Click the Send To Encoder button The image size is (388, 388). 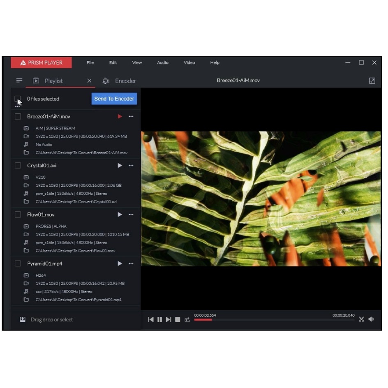tap(114, 99)
